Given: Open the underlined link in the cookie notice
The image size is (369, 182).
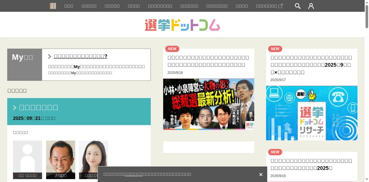Looking at the screenshot, I should tap(133, 174).
